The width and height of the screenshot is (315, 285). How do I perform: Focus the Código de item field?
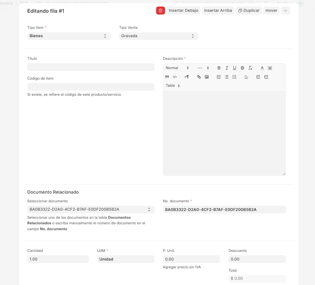click(x=91, y=87)
